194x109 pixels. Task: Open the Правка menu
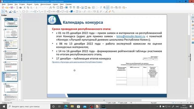tap(10, 4)
